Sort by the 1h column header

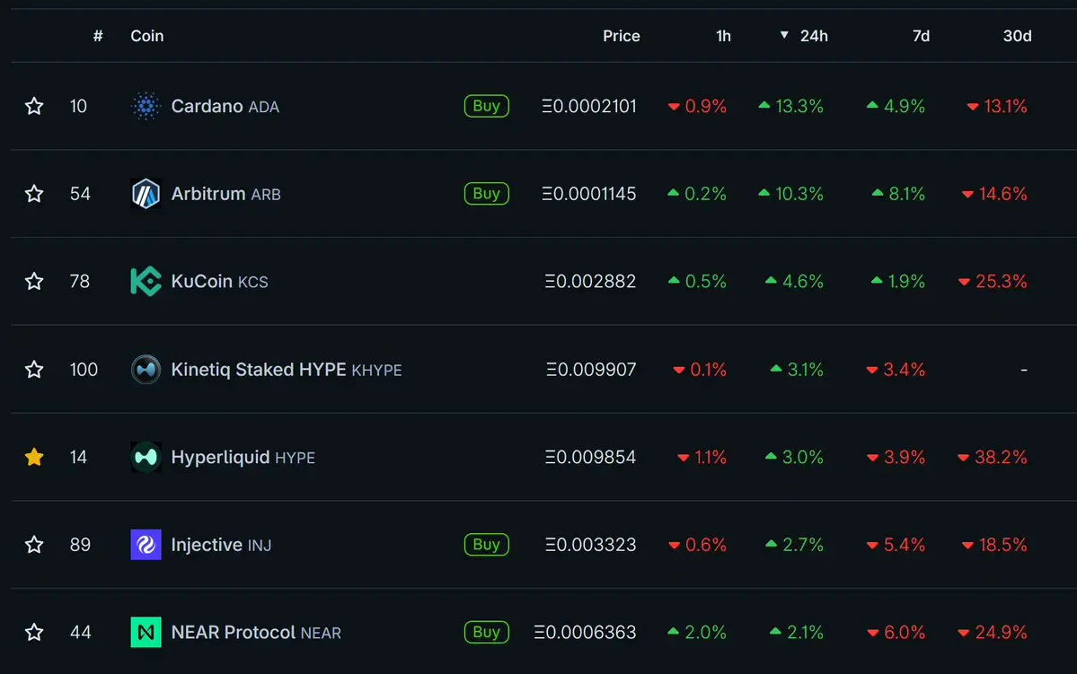click(723, 36)
